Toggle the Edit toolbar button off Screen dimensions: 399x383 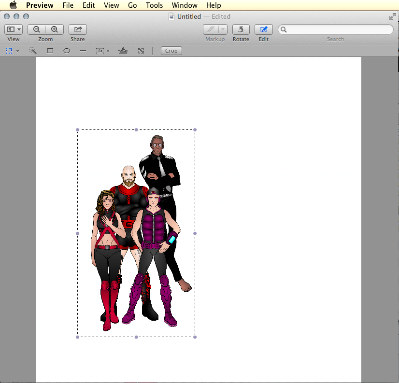click(263, 29)
